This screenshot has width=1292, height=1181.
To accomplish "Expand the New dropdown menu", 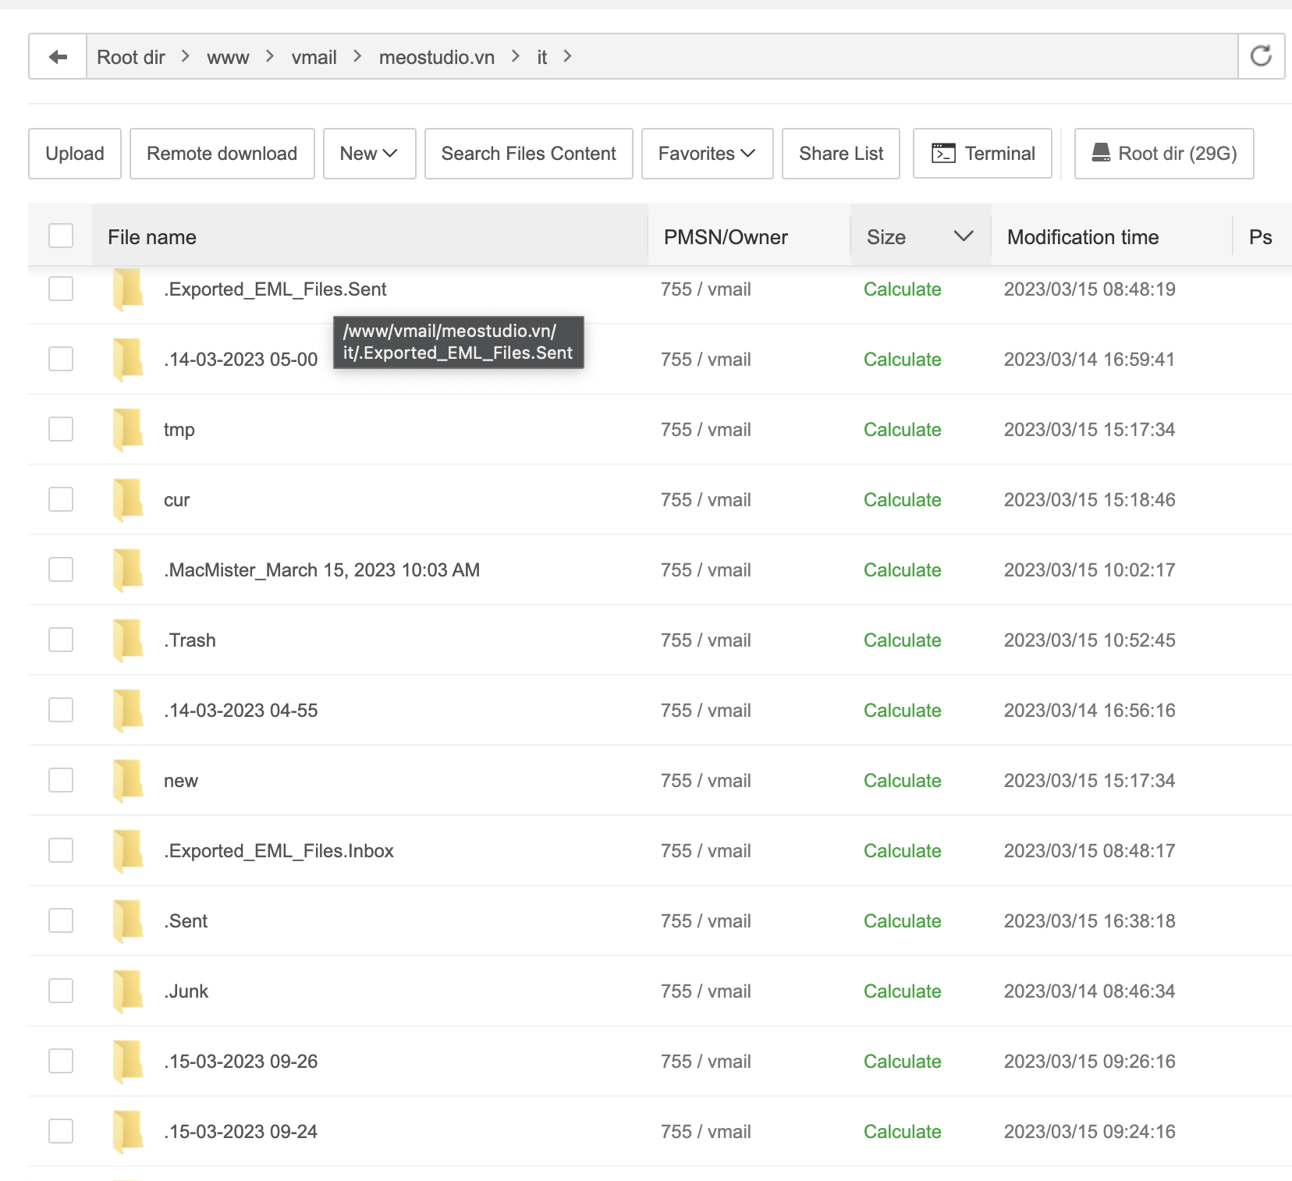I will coord(369,154).
